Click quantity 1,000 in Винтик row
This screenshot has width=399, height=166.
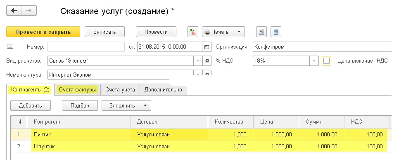point(230,135)
